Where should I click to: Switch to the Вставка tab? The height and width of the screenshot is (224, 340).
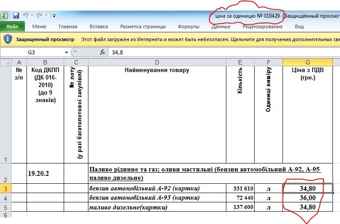click(99, 27)
